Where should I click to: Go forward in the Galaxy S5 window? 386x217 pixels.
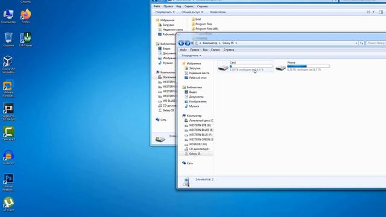[x=188, y=43]
